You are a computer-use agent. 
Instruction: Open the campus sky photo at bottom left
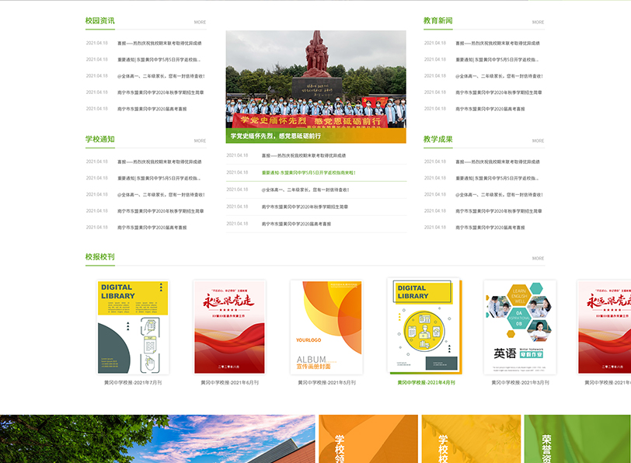[x=157, y=439]
